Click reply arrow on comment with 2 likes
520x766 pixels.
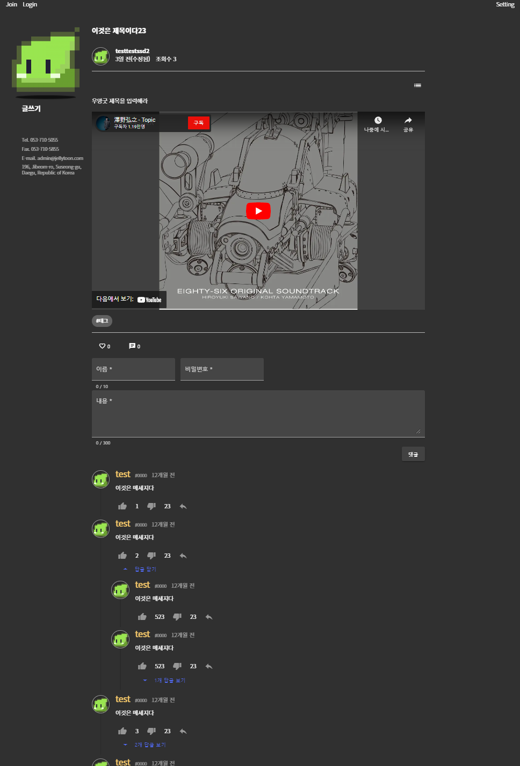click(x=183, y=556)
